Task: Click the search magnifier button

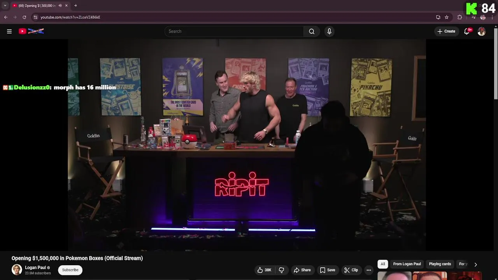Action: coord(312,31)
